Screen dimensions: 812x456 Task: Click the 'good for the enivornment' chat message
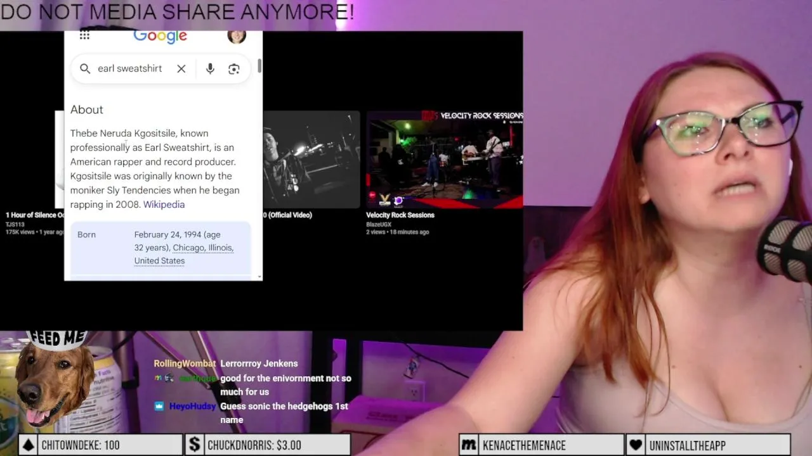[x=285, y=385]
